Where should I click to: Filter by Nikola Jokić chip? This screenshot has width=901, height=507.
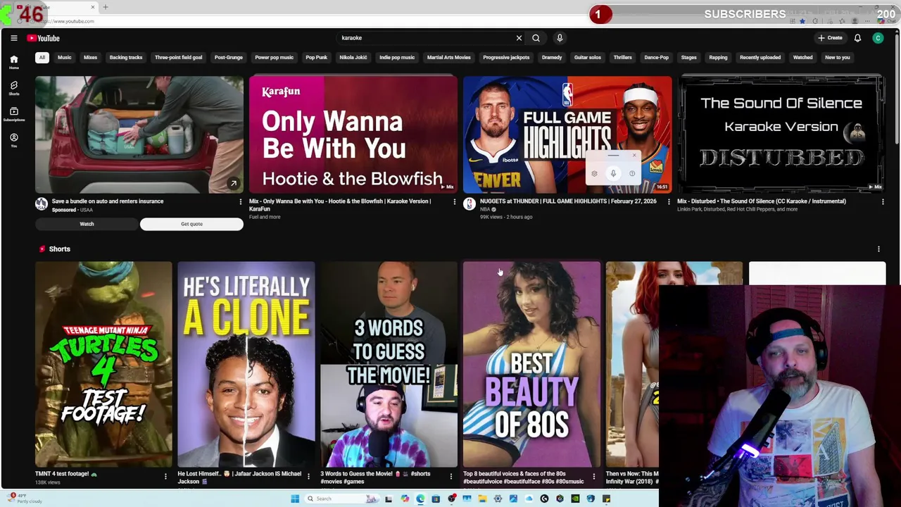pyautogui.click(x=353, y=57)
